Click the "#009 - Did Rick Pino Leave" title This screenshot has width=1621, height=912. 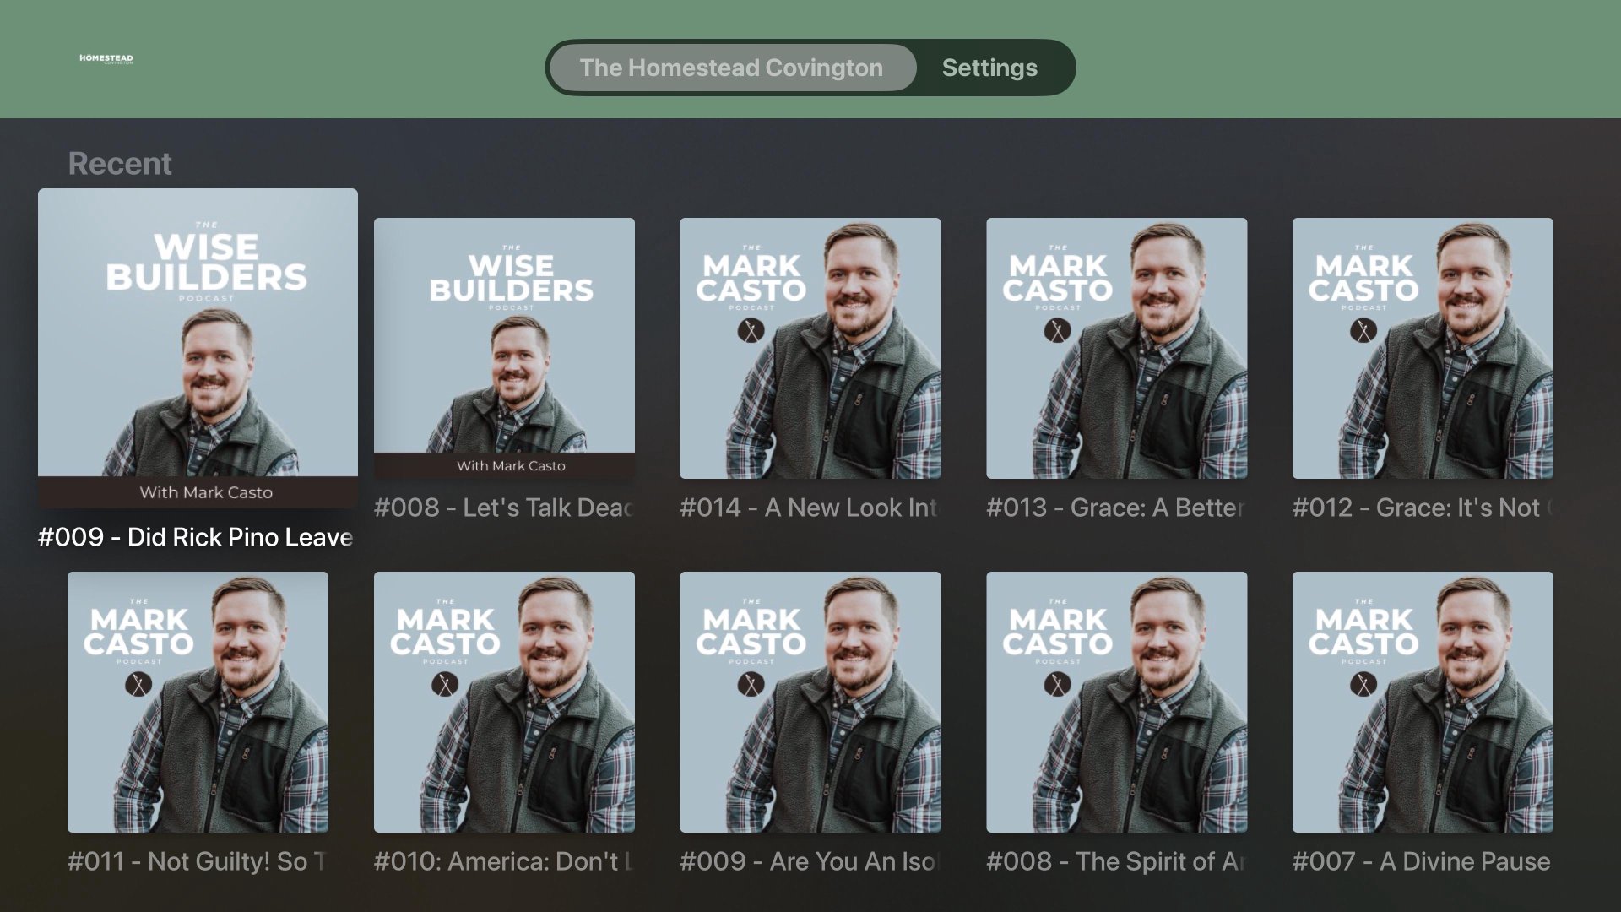(196, 538)
